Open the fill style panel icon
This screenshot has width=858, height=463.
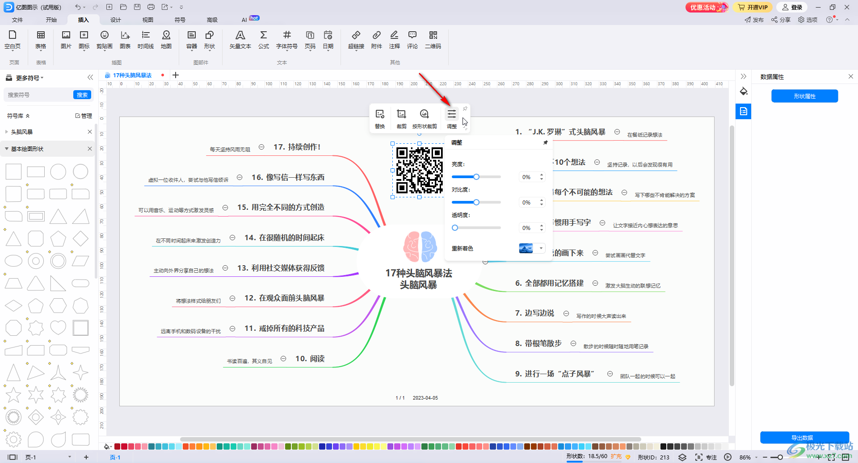tap(744, 92)
